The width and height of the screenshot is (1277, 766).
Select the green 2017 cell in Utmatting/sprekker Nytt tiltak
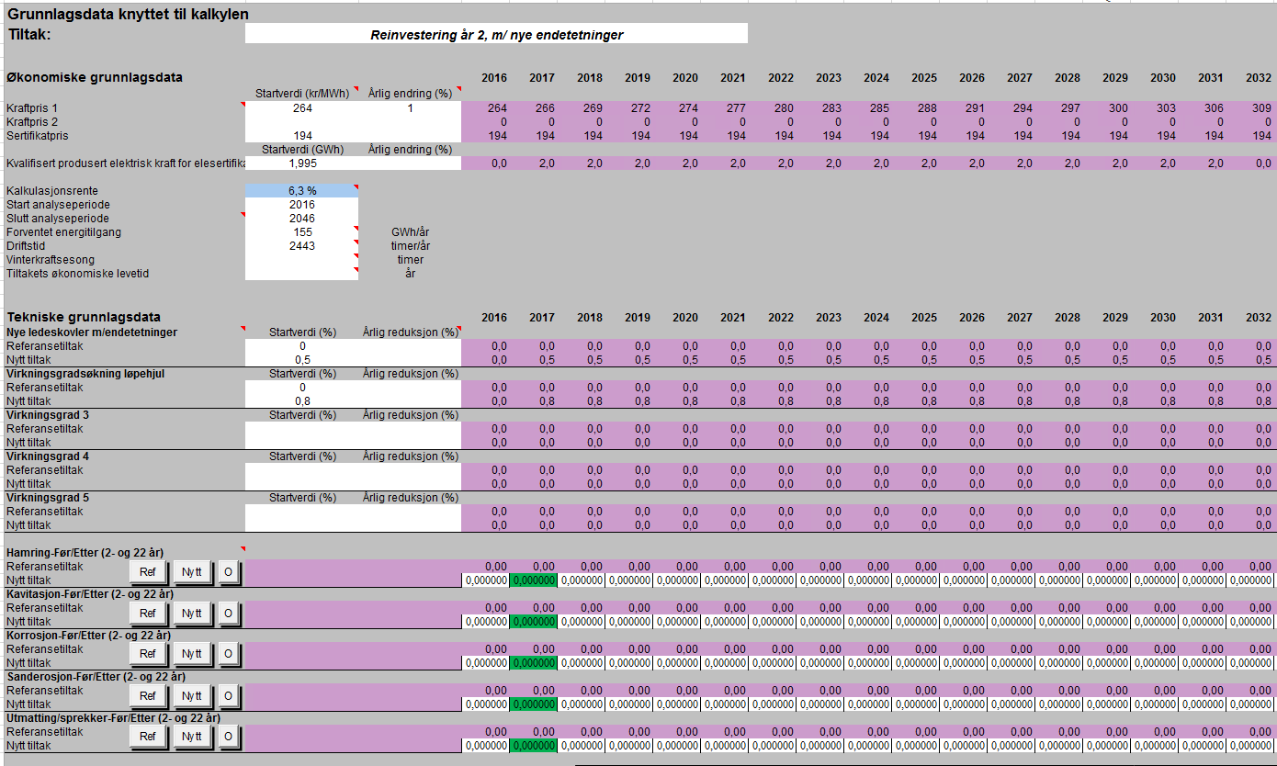pyautogui.click(x=533, y=746)
